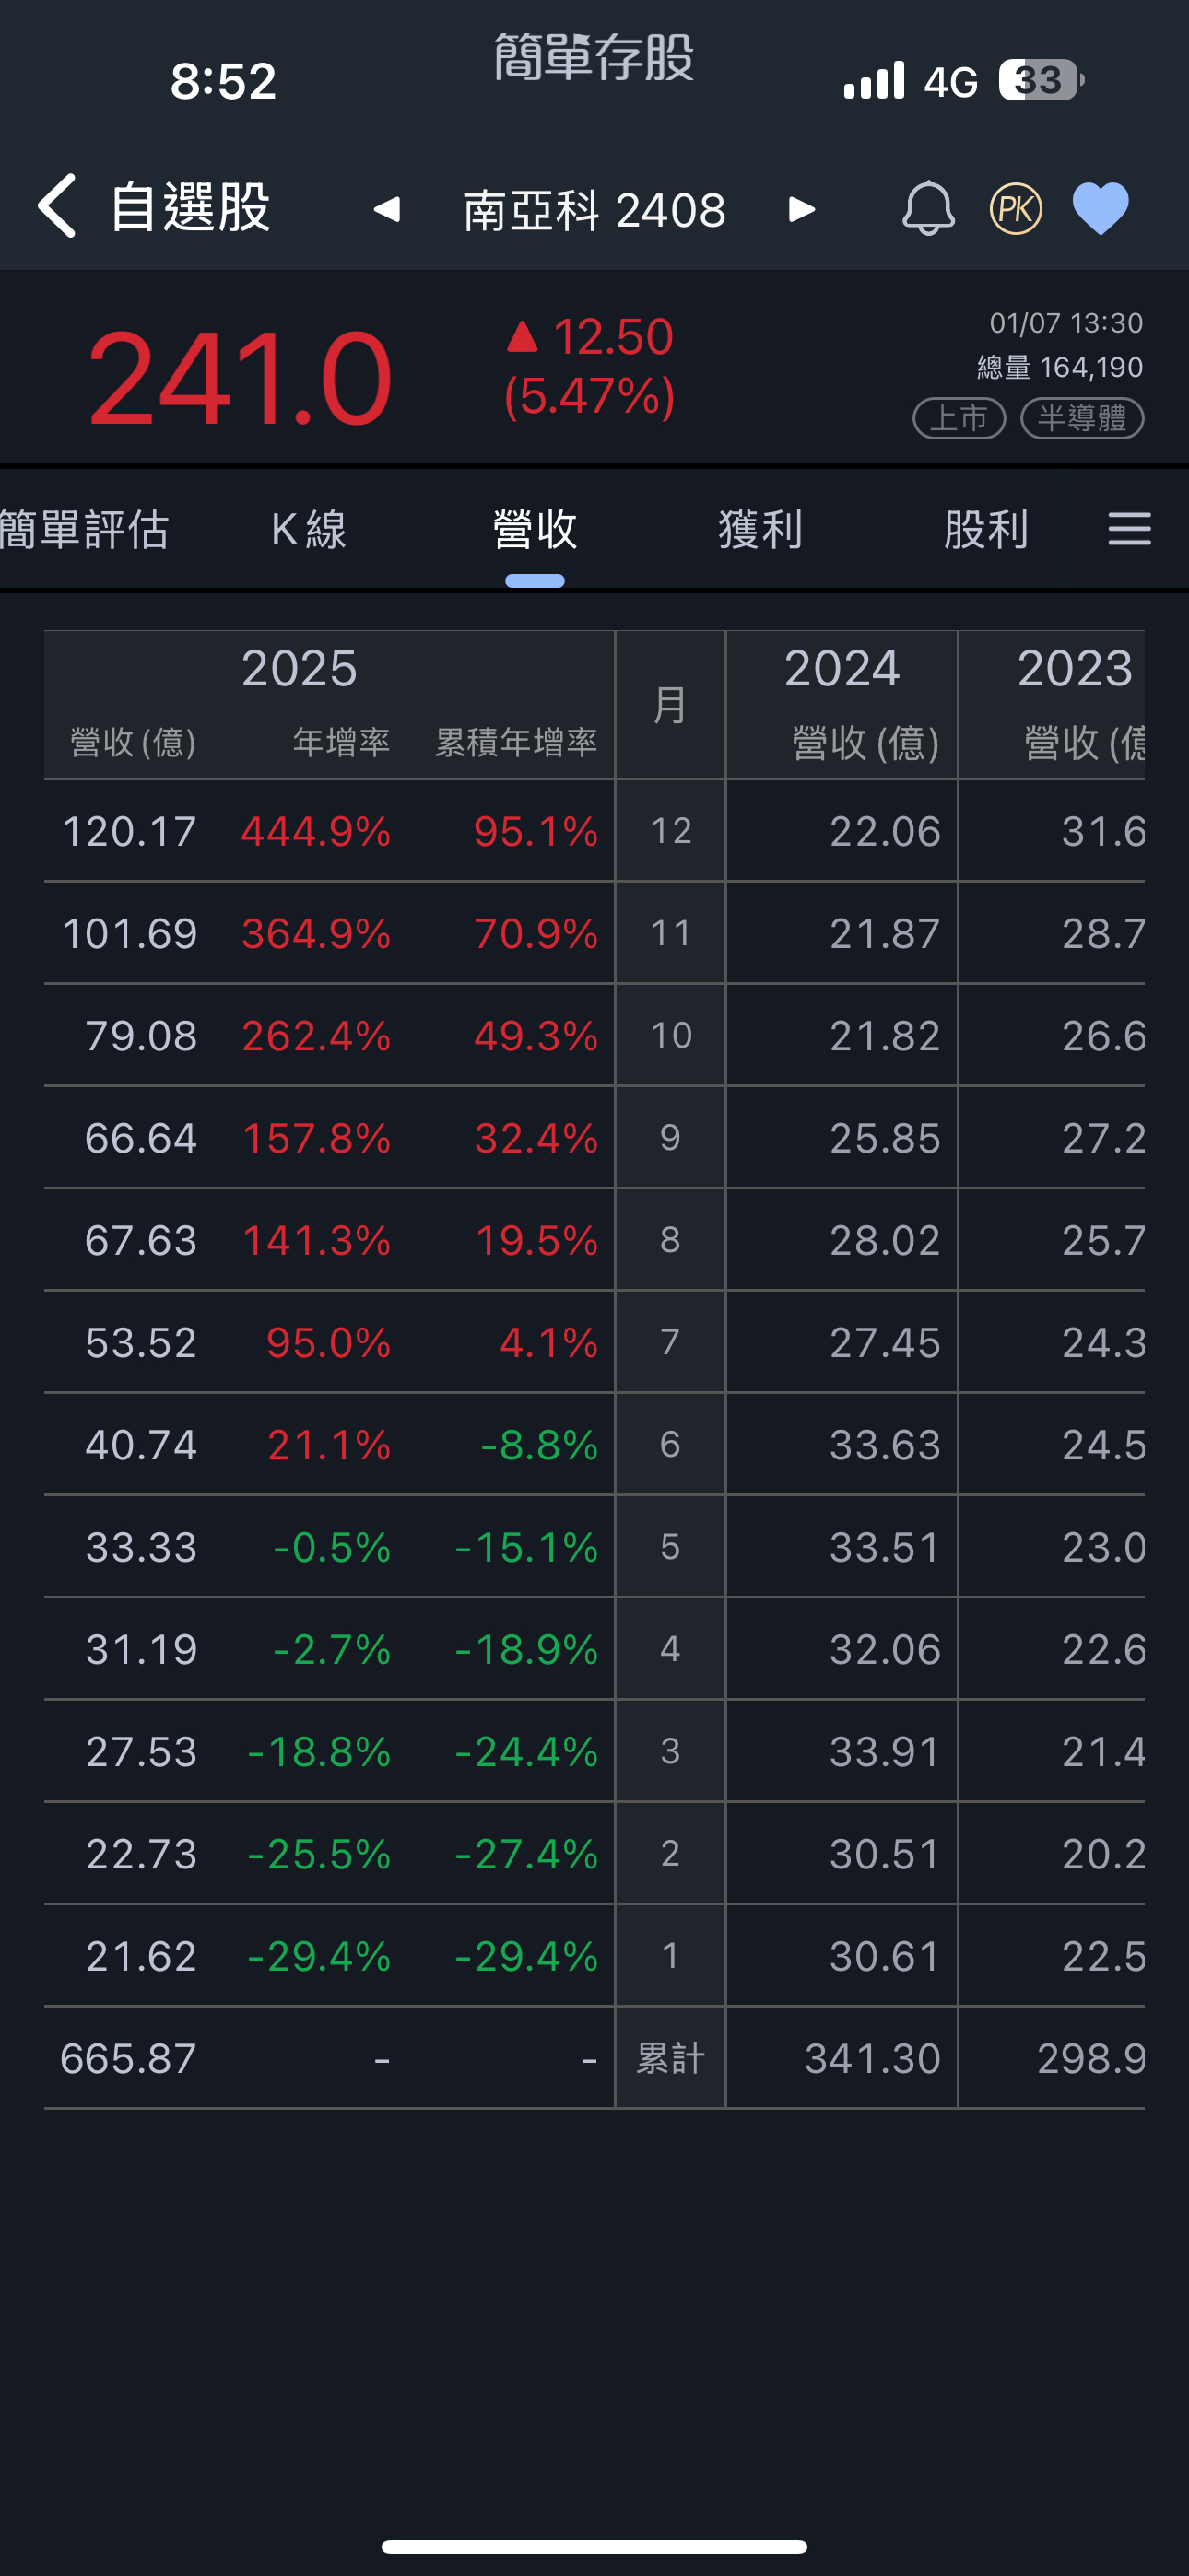This screenshot has width=1189, height=2576.
Task: Go to next stock with right triangle
Action: point(802,209)
